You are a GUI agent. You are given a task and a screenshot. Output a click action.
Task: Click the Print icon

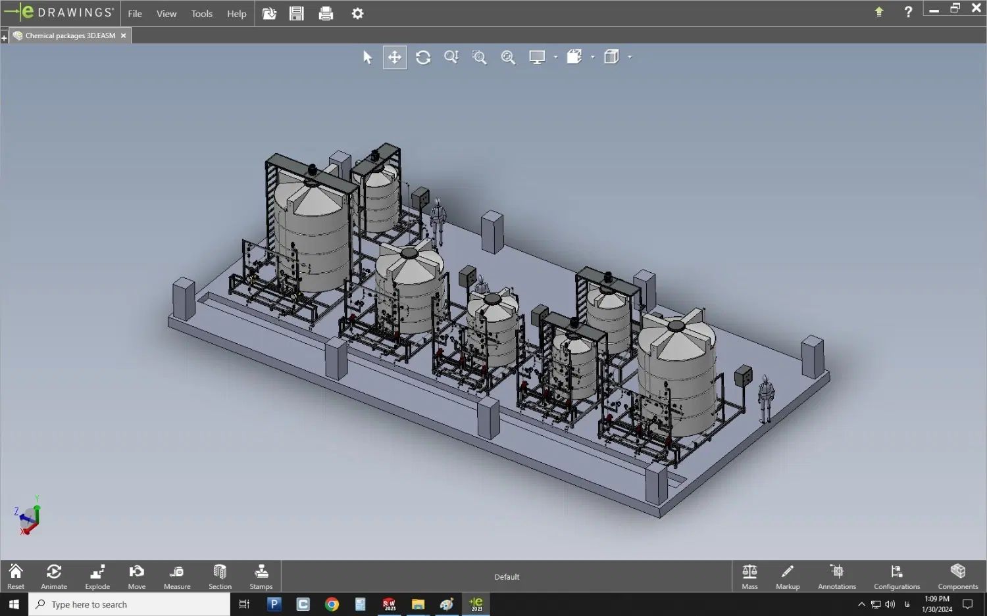(x=326, y=13)
